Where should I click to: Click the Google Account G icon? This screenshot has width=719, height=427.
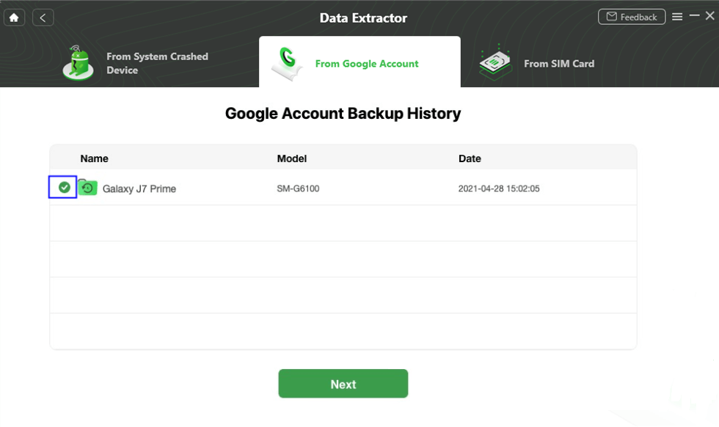[x=287, y=64]
